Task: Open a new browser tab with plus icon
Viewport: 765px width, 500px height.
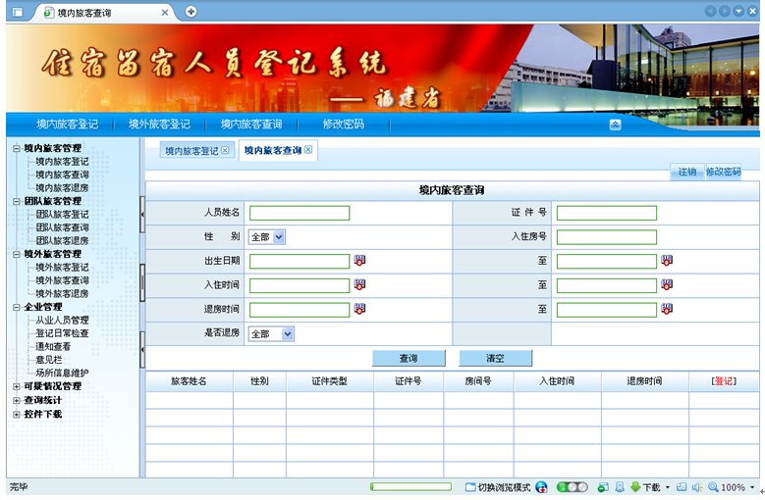Action: point(191,11)
